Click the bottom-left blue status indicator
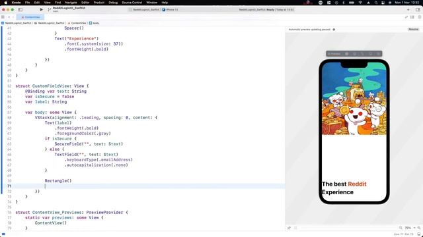The height and width of the screenshot is (237, 423). (3, 234)
